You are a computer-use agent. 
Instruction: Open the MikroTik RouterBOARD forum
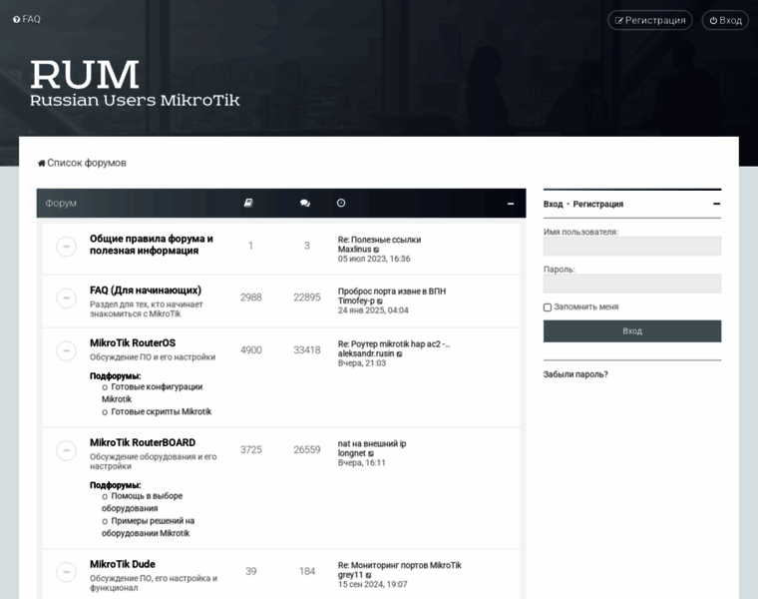click(143, 442)
